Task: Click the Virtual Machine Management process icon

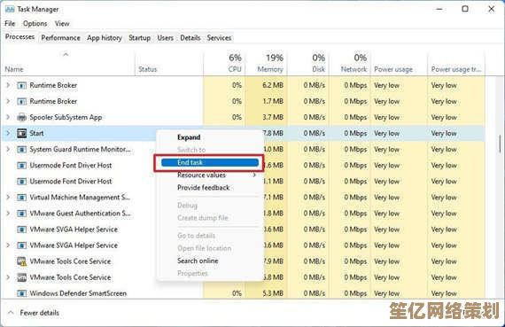Action: (21, 197)
